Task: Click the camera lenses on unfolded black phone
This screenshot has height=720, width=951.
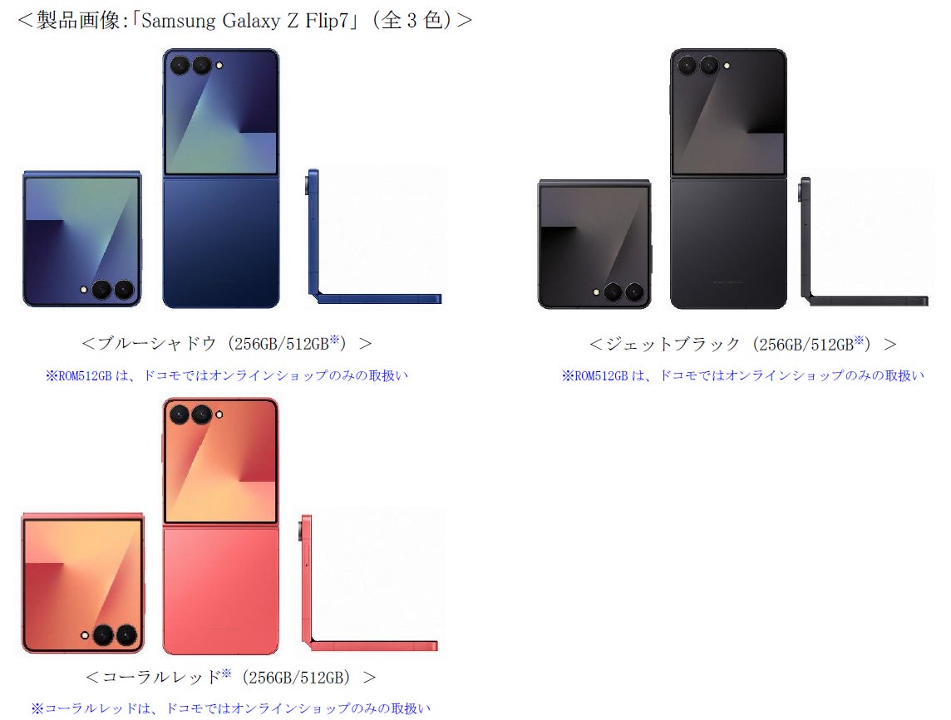Action: (x=698, y=65)
